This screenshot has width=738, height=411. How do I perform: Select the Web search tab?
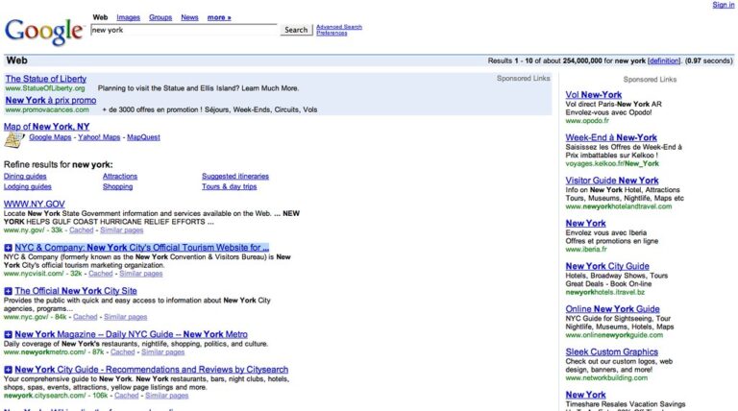100,17
